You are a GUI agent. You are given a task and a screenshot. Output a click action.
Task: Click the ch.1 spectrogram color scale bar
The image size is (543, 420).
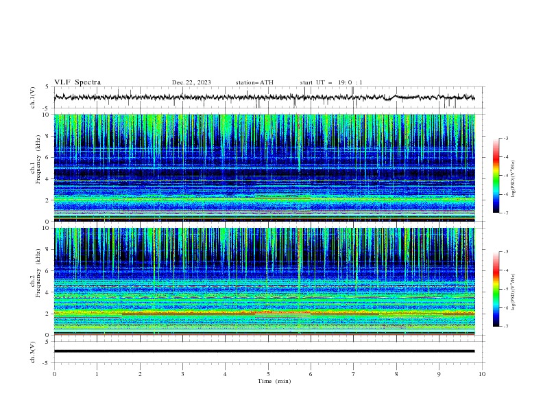point(496,176)
